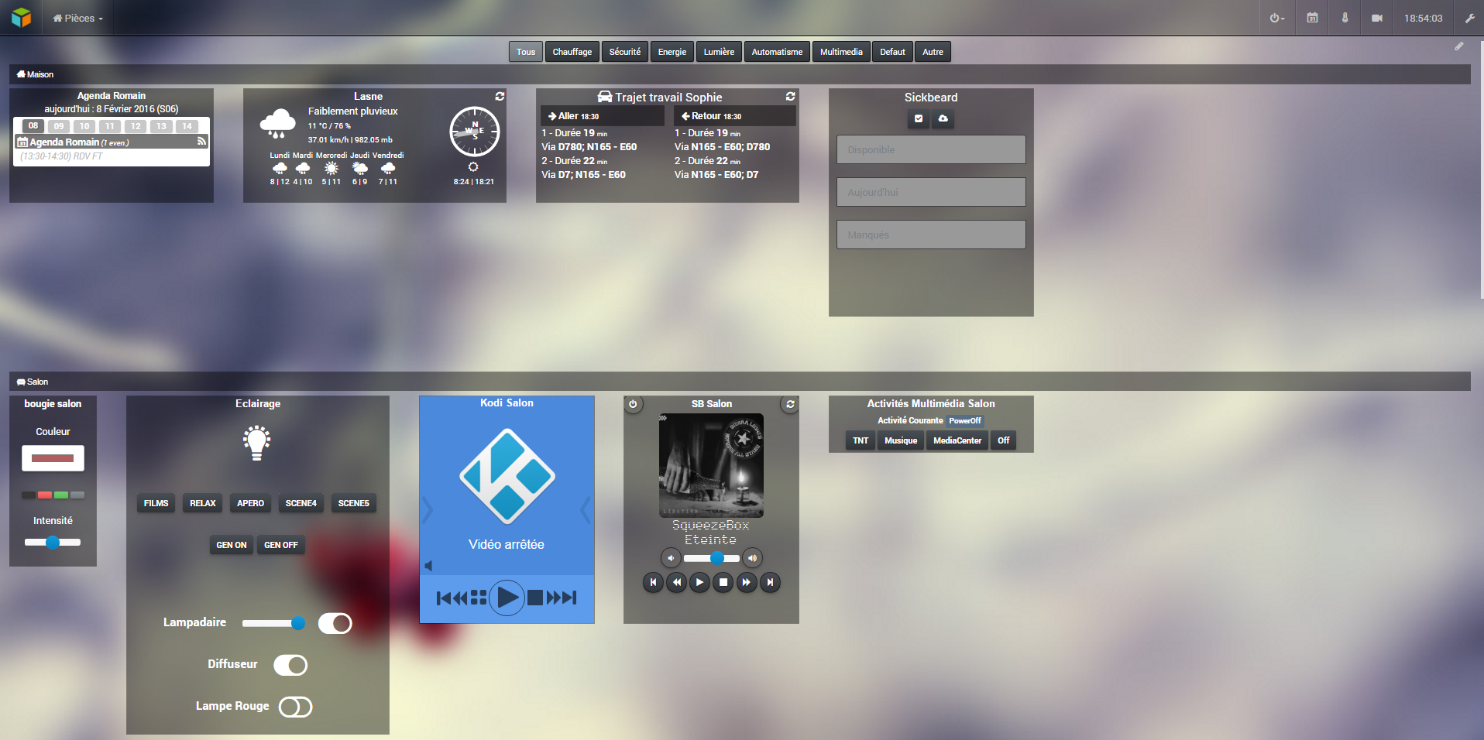1484x740 pixels.
Task: Click the Manqués field in Sickbeard
Action: pyautogui.click(x=931, y=235)
